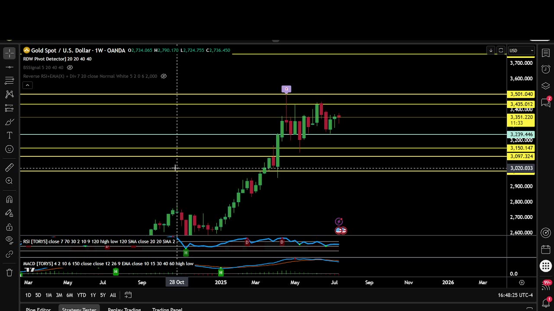Image resolution: width=554 pixels, height=311 pixels.
Task: Switch to Replay Trading tab
Action: tap(124, 309)
